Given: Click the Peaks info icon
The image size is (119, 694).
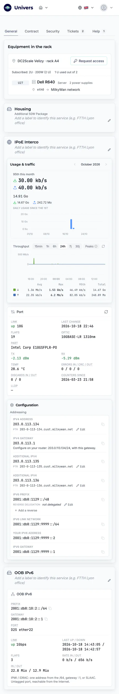Looking at the screenshot, I should click(x=96, y=246).
